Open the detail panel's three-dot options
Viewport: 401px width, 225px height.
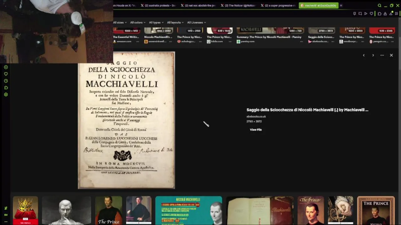pyautogui.click(x=382, y=55)
